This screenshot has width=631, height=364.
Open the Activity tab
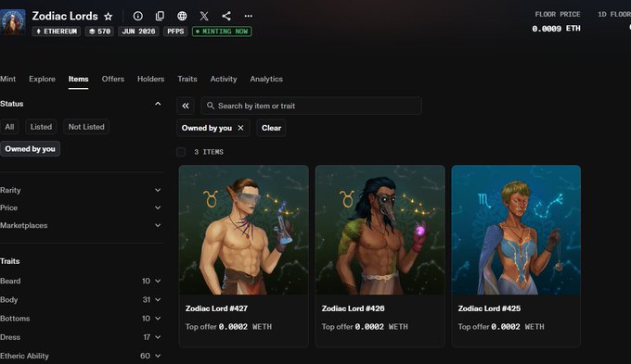pos(224,79)
